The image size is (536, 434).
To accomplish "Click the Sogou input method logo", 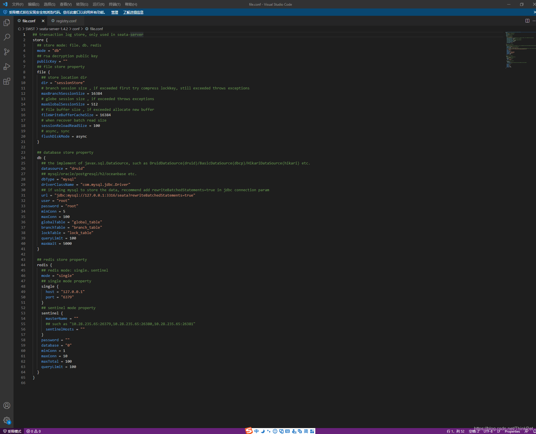I will [249, 431].
